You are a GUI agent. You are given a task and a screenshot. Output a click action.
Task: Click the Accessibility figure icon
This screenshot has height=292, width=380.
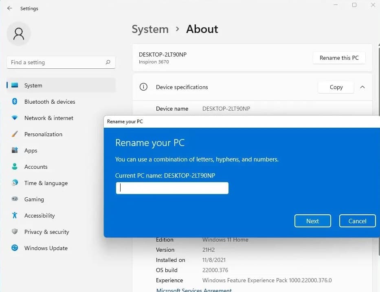[15, 216]
